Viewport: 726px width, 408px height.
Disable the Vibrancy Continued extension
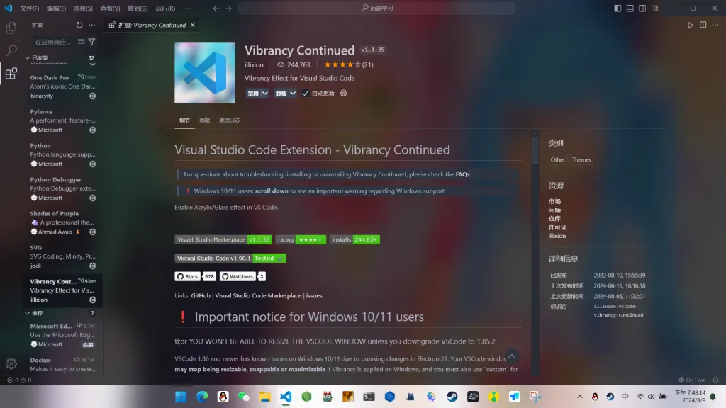coord(253,93)
